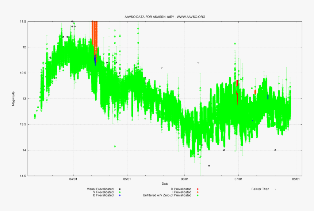
Task: Click the isolated black point at magnitude 14.3
Action: pos(209,165)
